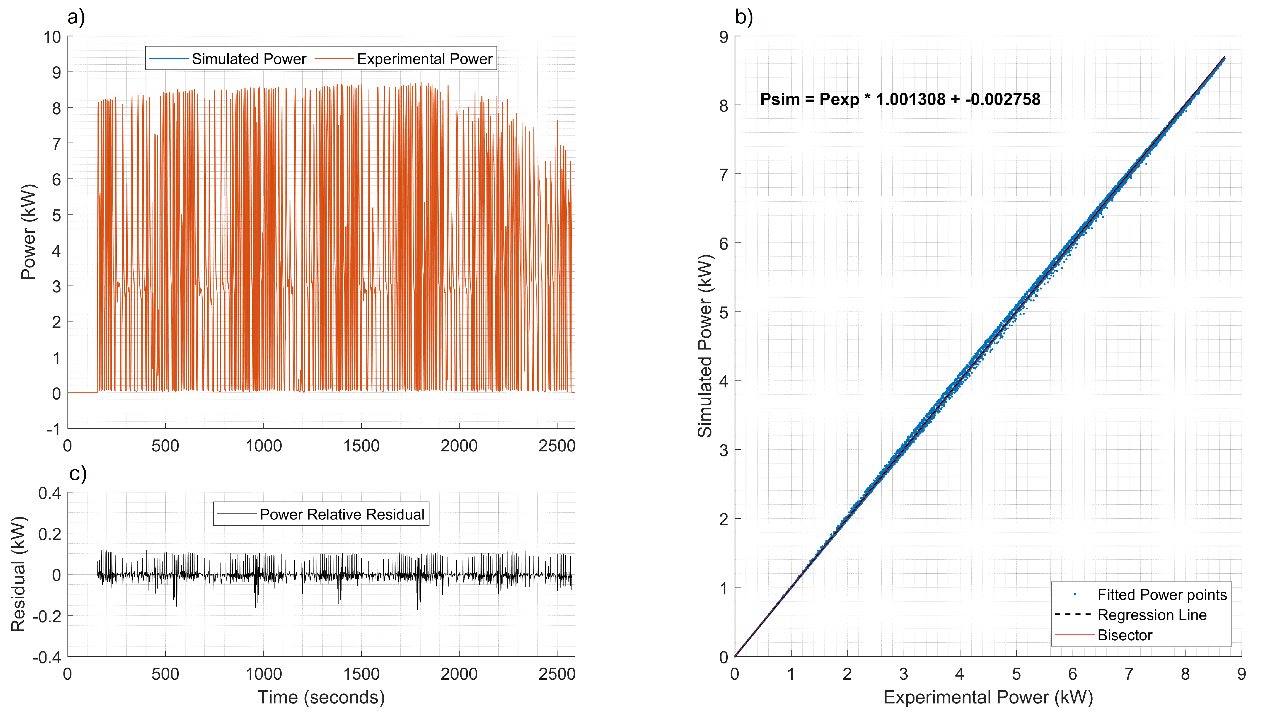This screenshot has height=715, width=1264.
Task: Click the Power Relative Residual legend label
Action: click(342, 514)
